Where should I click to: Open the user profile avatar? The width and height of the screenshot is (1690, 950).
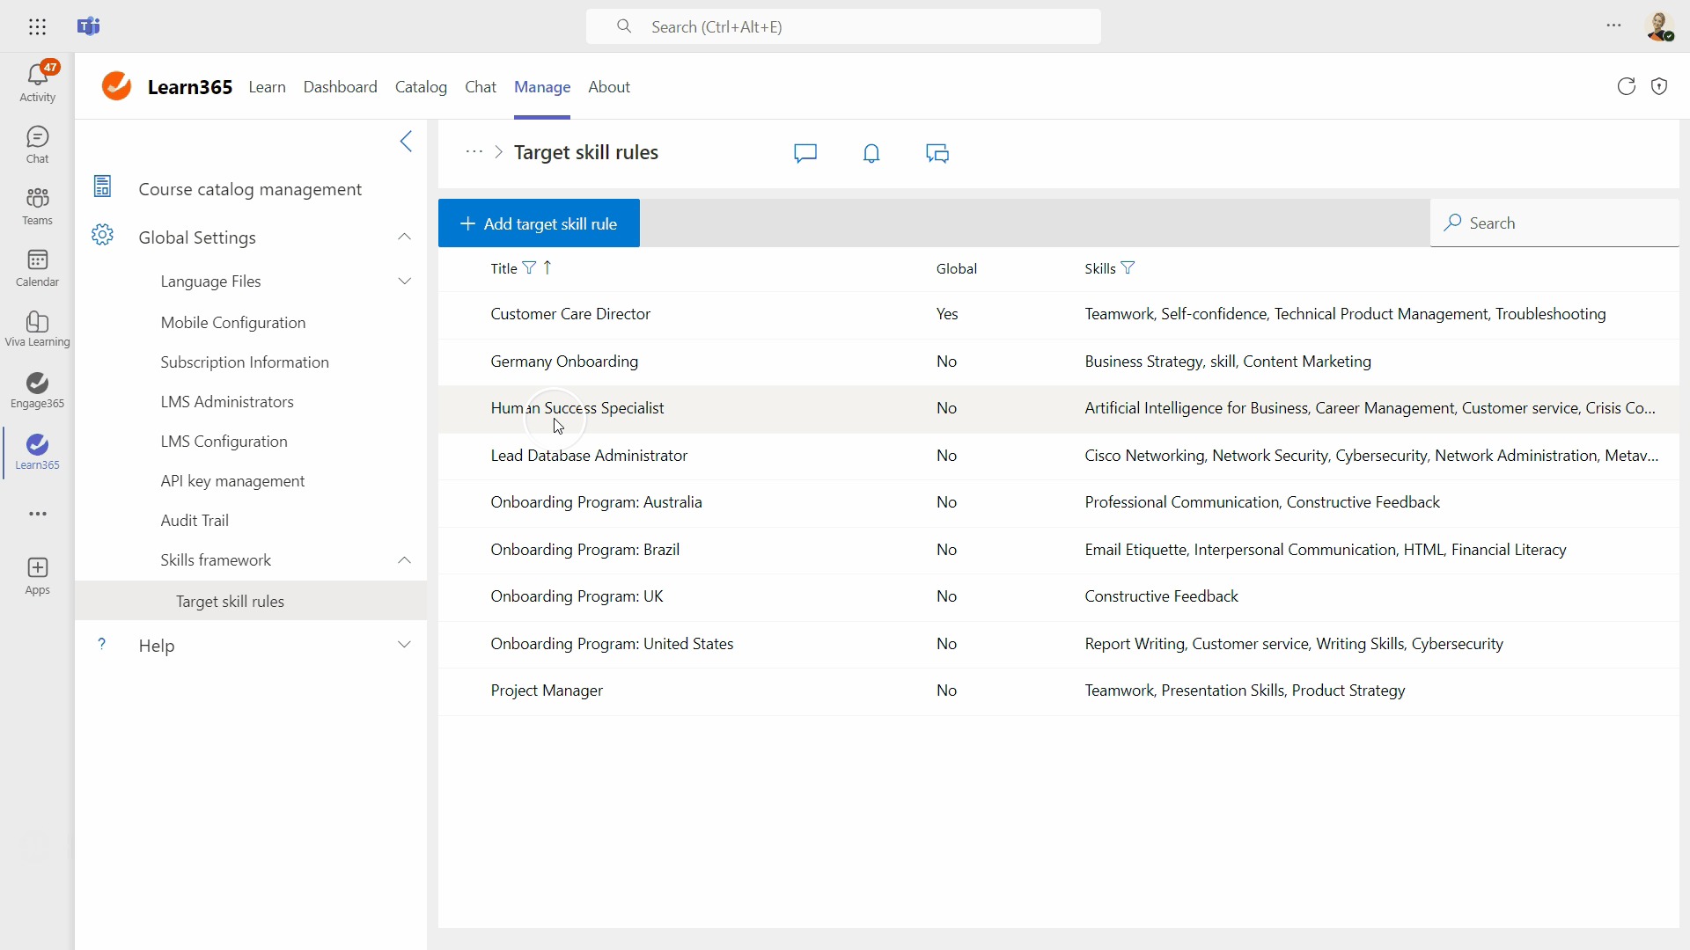click(x=1659, y=26)
